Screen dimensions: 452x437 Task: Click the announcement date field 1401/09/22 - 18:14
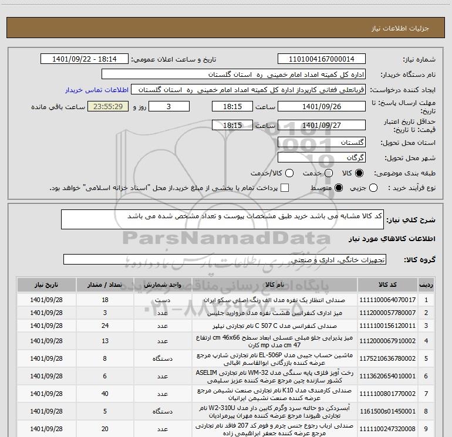(x=85, y=59)
